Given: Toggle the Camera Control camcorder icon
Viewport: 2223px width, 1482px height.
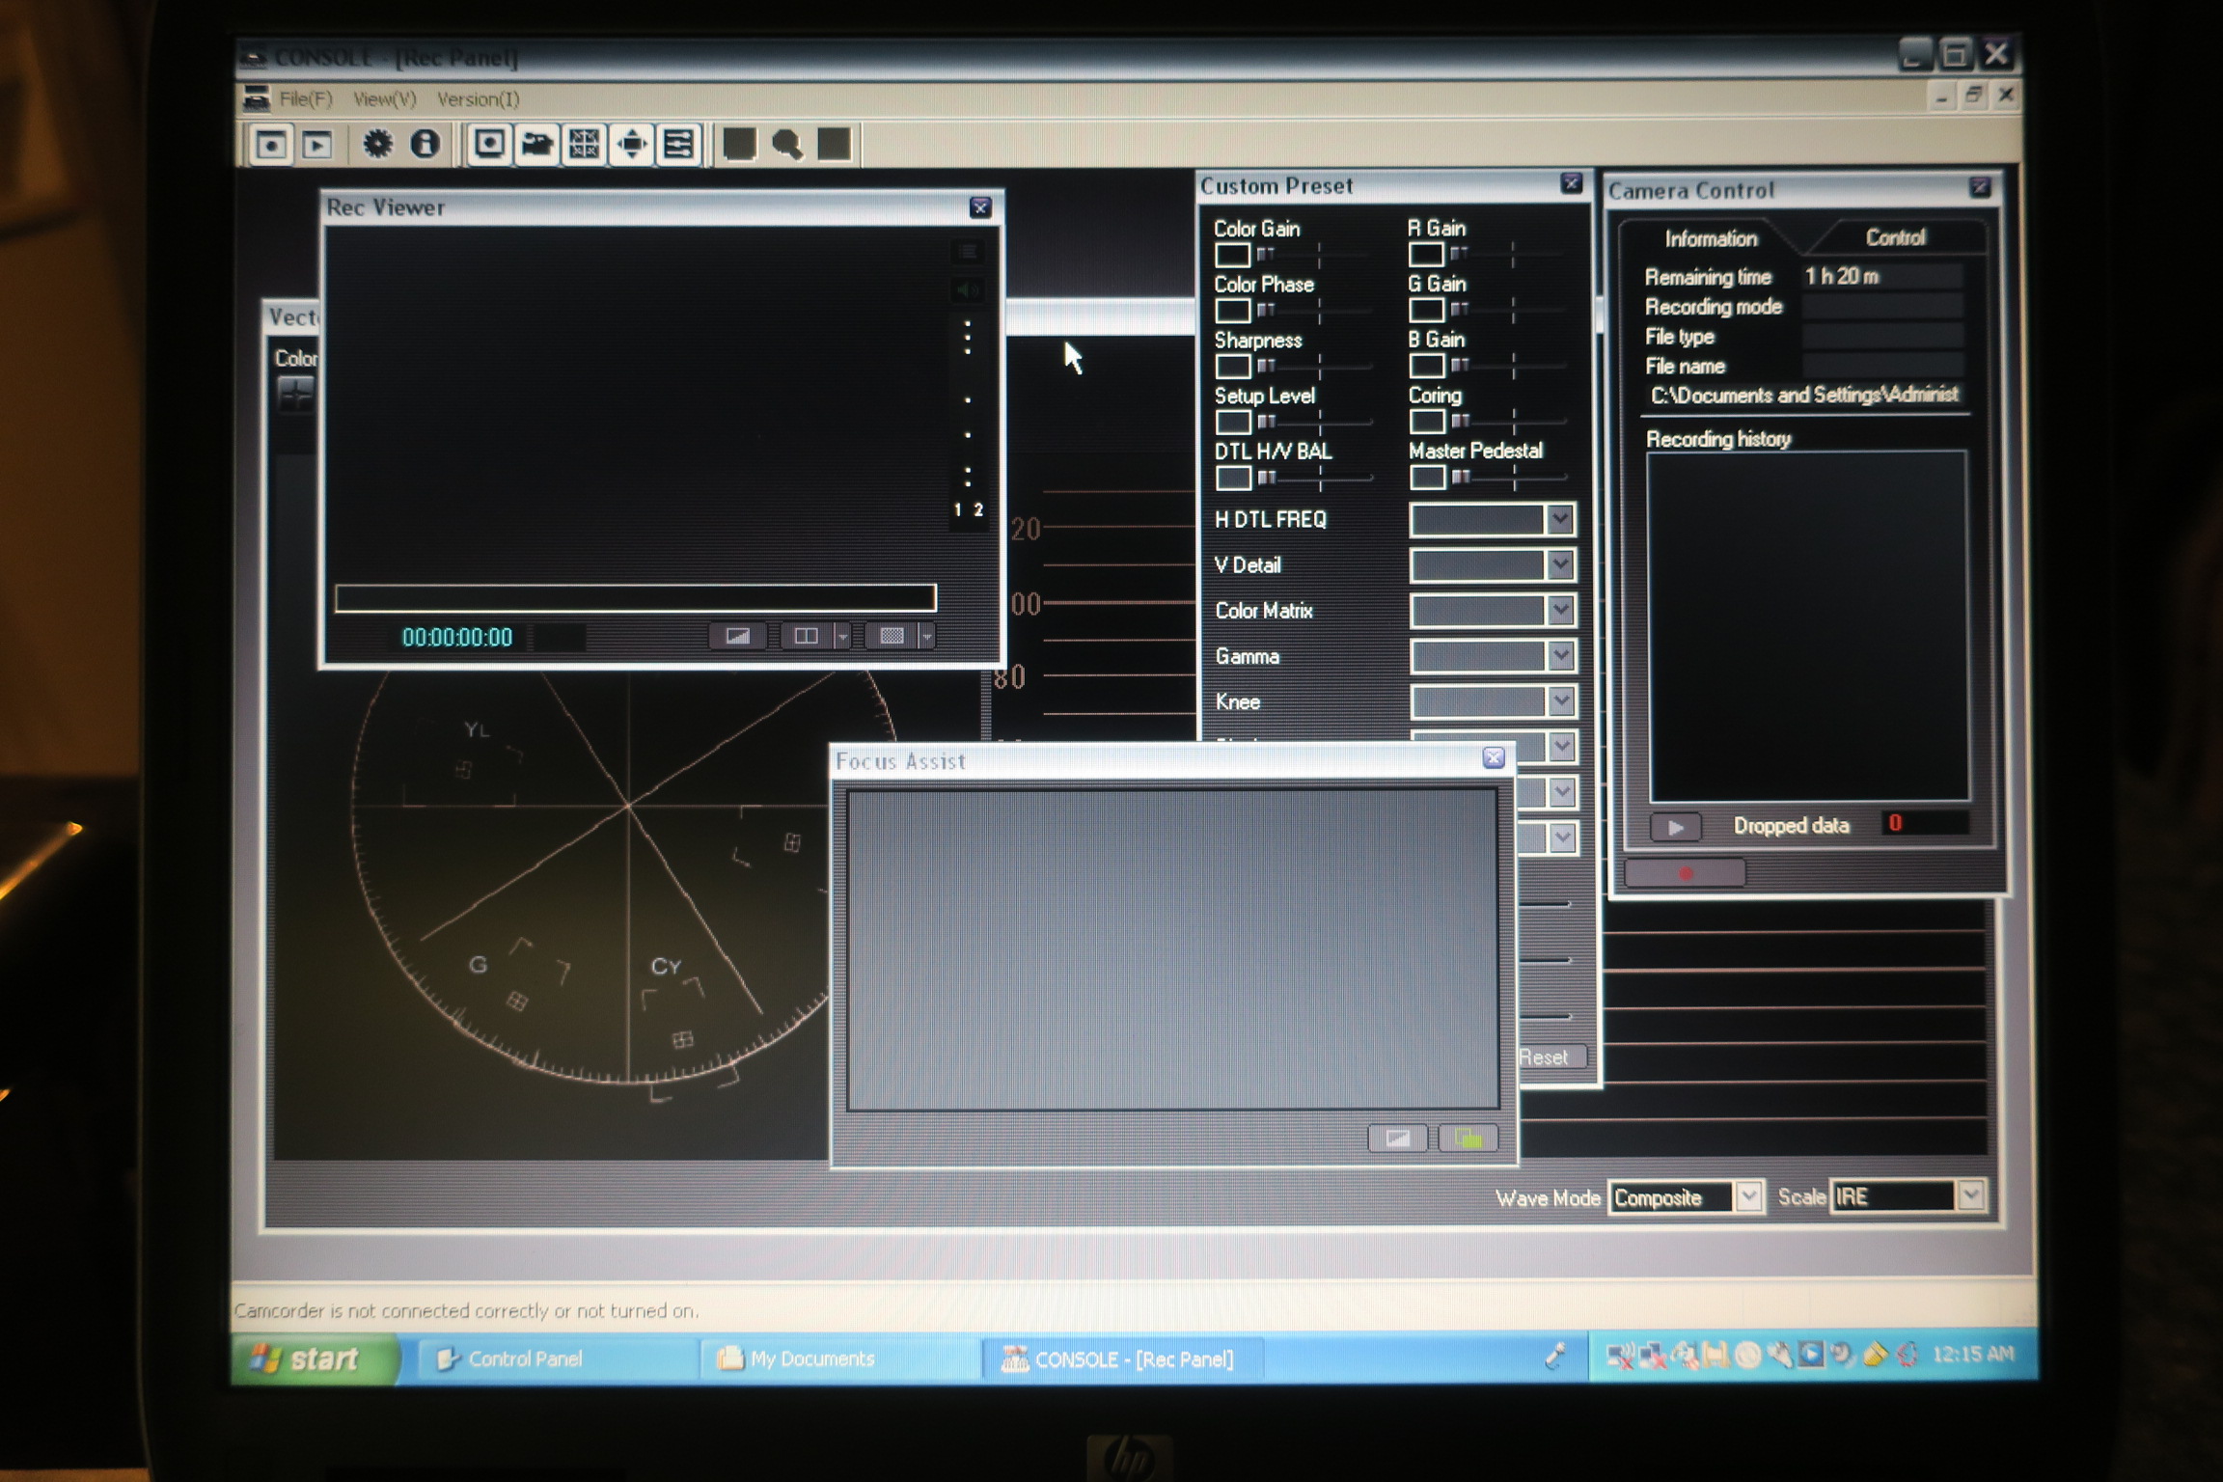Looking at the screenshot, I should click(x=536, y=145).
